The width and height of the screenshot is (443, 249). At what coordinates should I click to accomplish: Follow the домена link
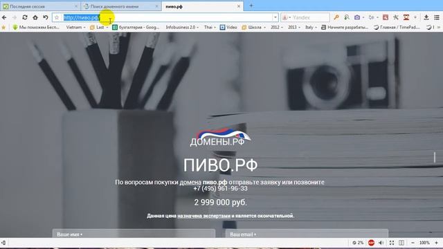(190, 183)
